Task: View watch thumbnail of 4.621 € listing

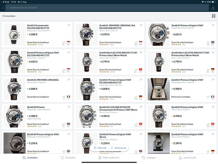Action: 159,35
